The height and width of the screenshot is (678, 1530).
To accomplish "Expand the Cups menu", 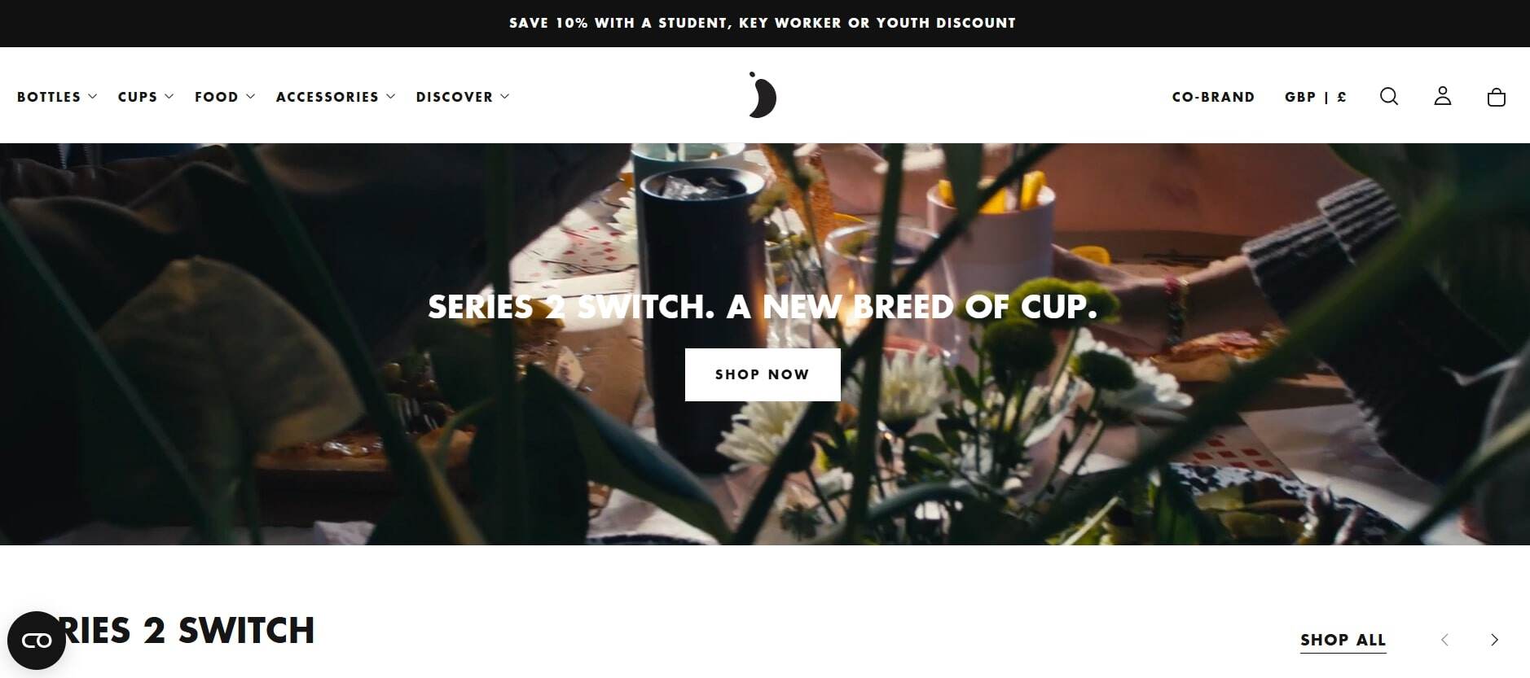I will click(146, 97).
